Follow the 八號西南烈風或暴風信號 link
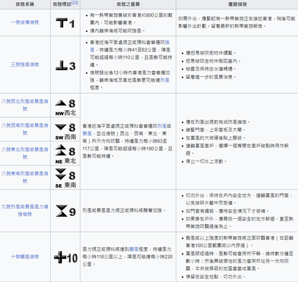This screenshot has height=282, width=298. (25, 129)
